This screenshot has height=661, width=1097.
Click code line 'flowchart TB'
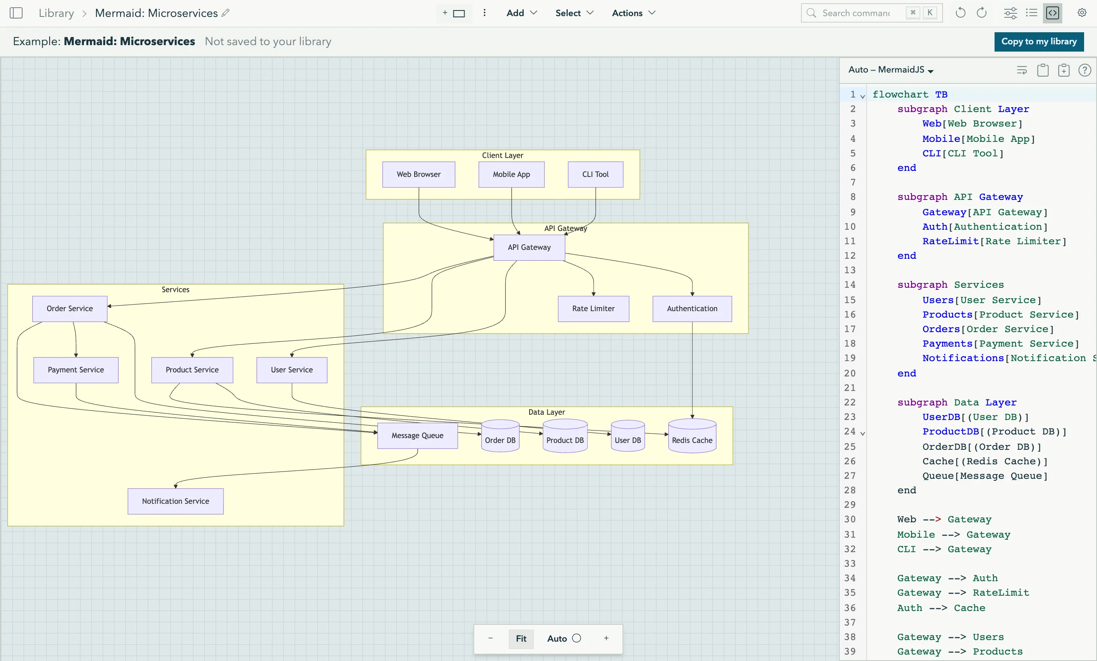909,94
